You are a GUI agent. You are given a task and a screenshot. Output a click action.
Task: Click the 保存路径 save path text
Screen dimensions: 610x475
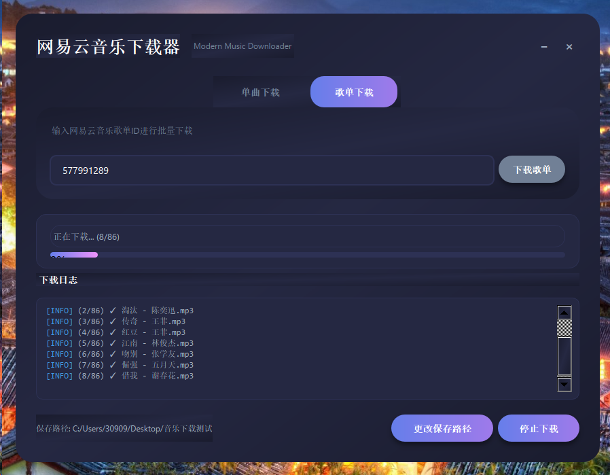(x=124, y=428)
